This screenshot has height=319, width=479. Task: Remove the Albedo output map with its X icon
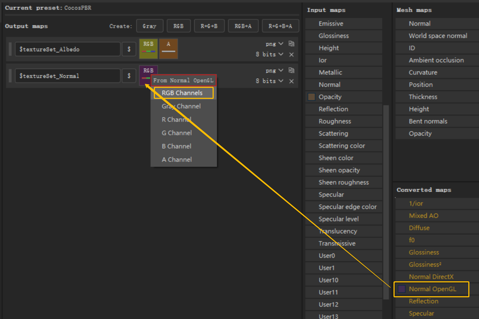(x=291, y=54)
